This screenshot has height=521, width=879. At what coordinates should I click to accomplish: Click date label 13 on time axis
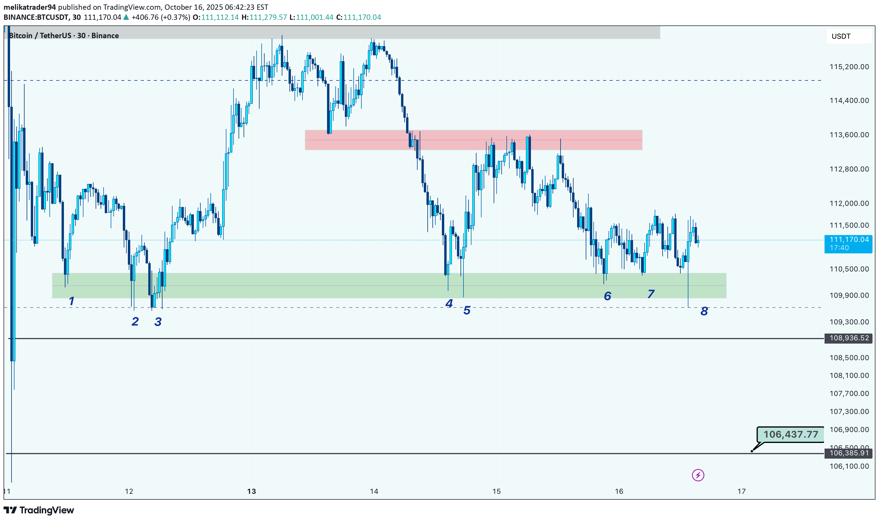pyautogui.click(x=251, y=491)
